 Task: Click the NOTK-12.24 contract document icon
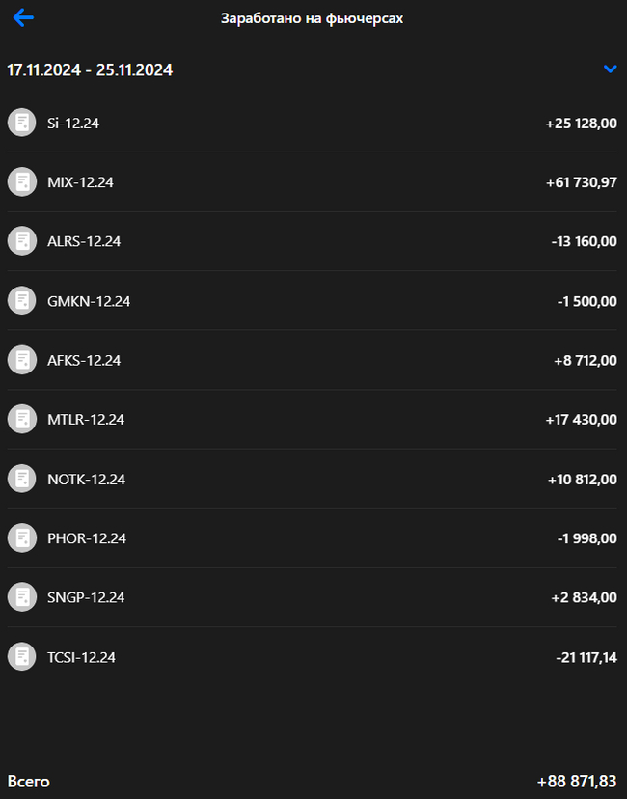click(21, 479)
